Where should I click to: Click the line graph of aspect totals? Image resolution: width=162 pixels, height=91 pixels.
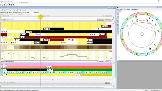click(56, 55)
